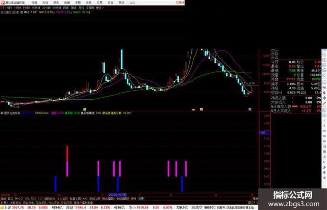The width and height of the screenshot is (327, 210).
Task: Select the CCI indicator tab
Action: click(x=40, y=199)
